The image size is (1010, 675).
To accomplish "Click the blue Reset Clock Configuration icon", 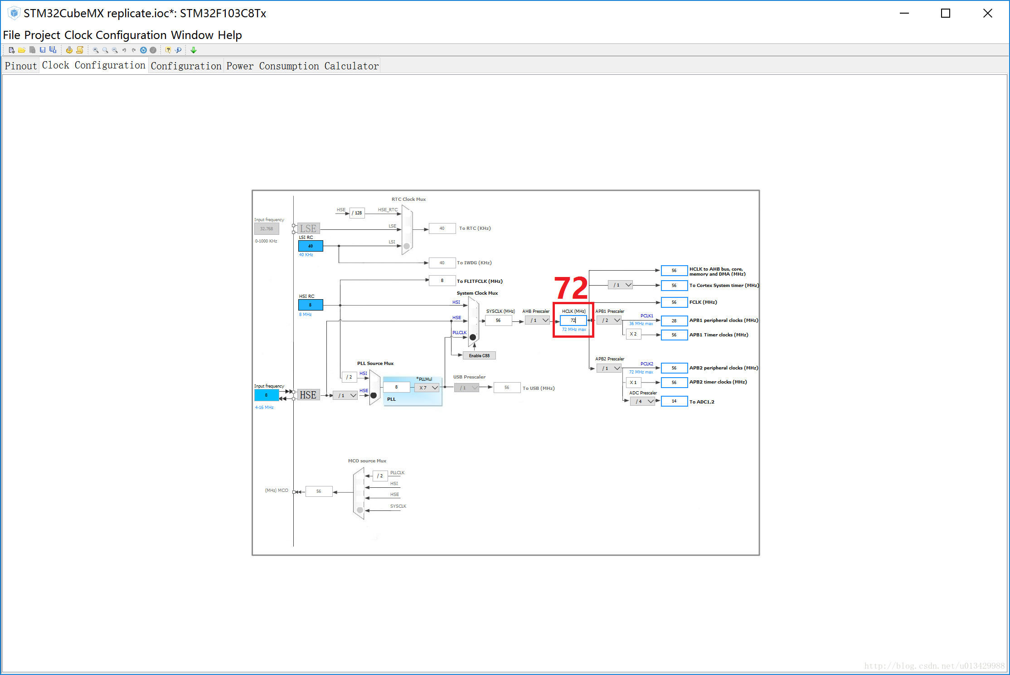I will (x=143, y=50).
